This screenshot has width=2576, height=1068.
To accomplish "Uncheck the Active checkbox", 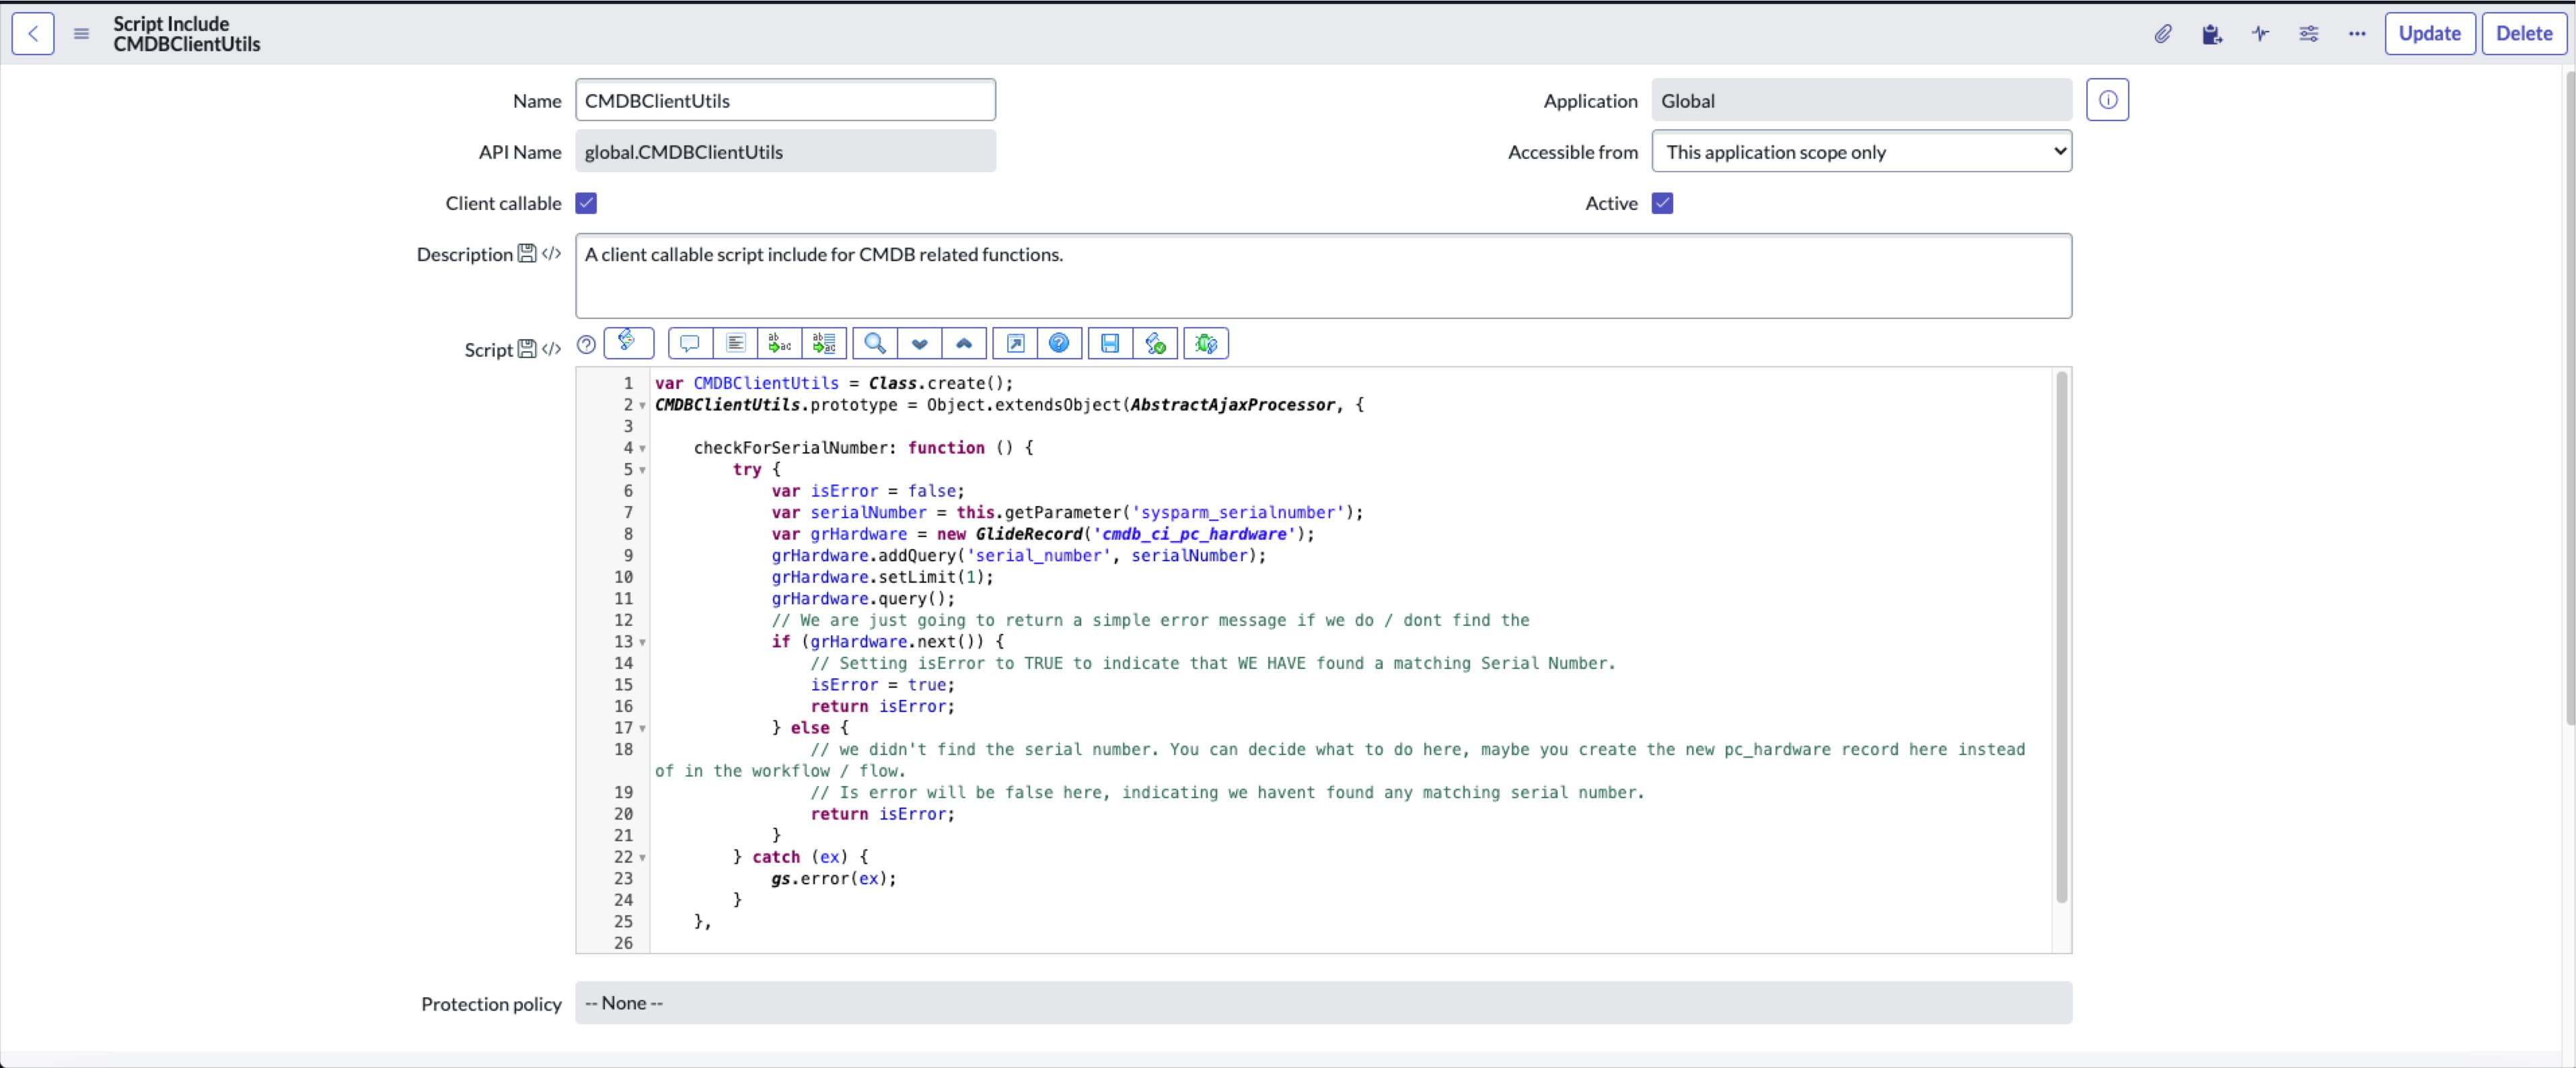I will pyautogui.click(x=1662, y=204).
